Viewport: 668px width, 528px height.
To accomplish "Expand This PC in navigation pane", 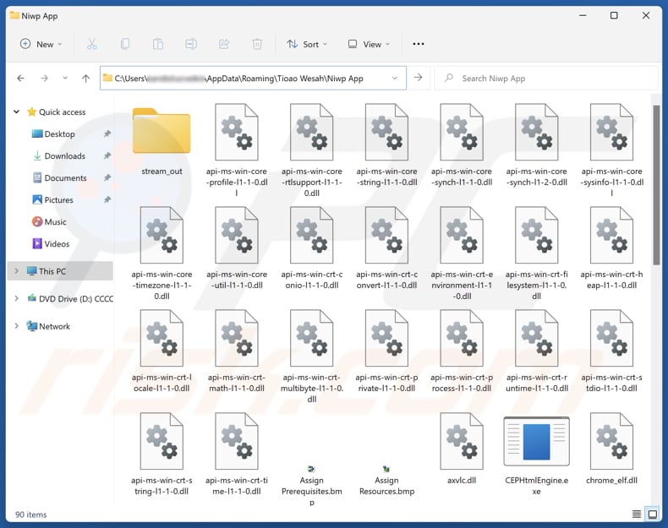I will (x=17, y=271).
